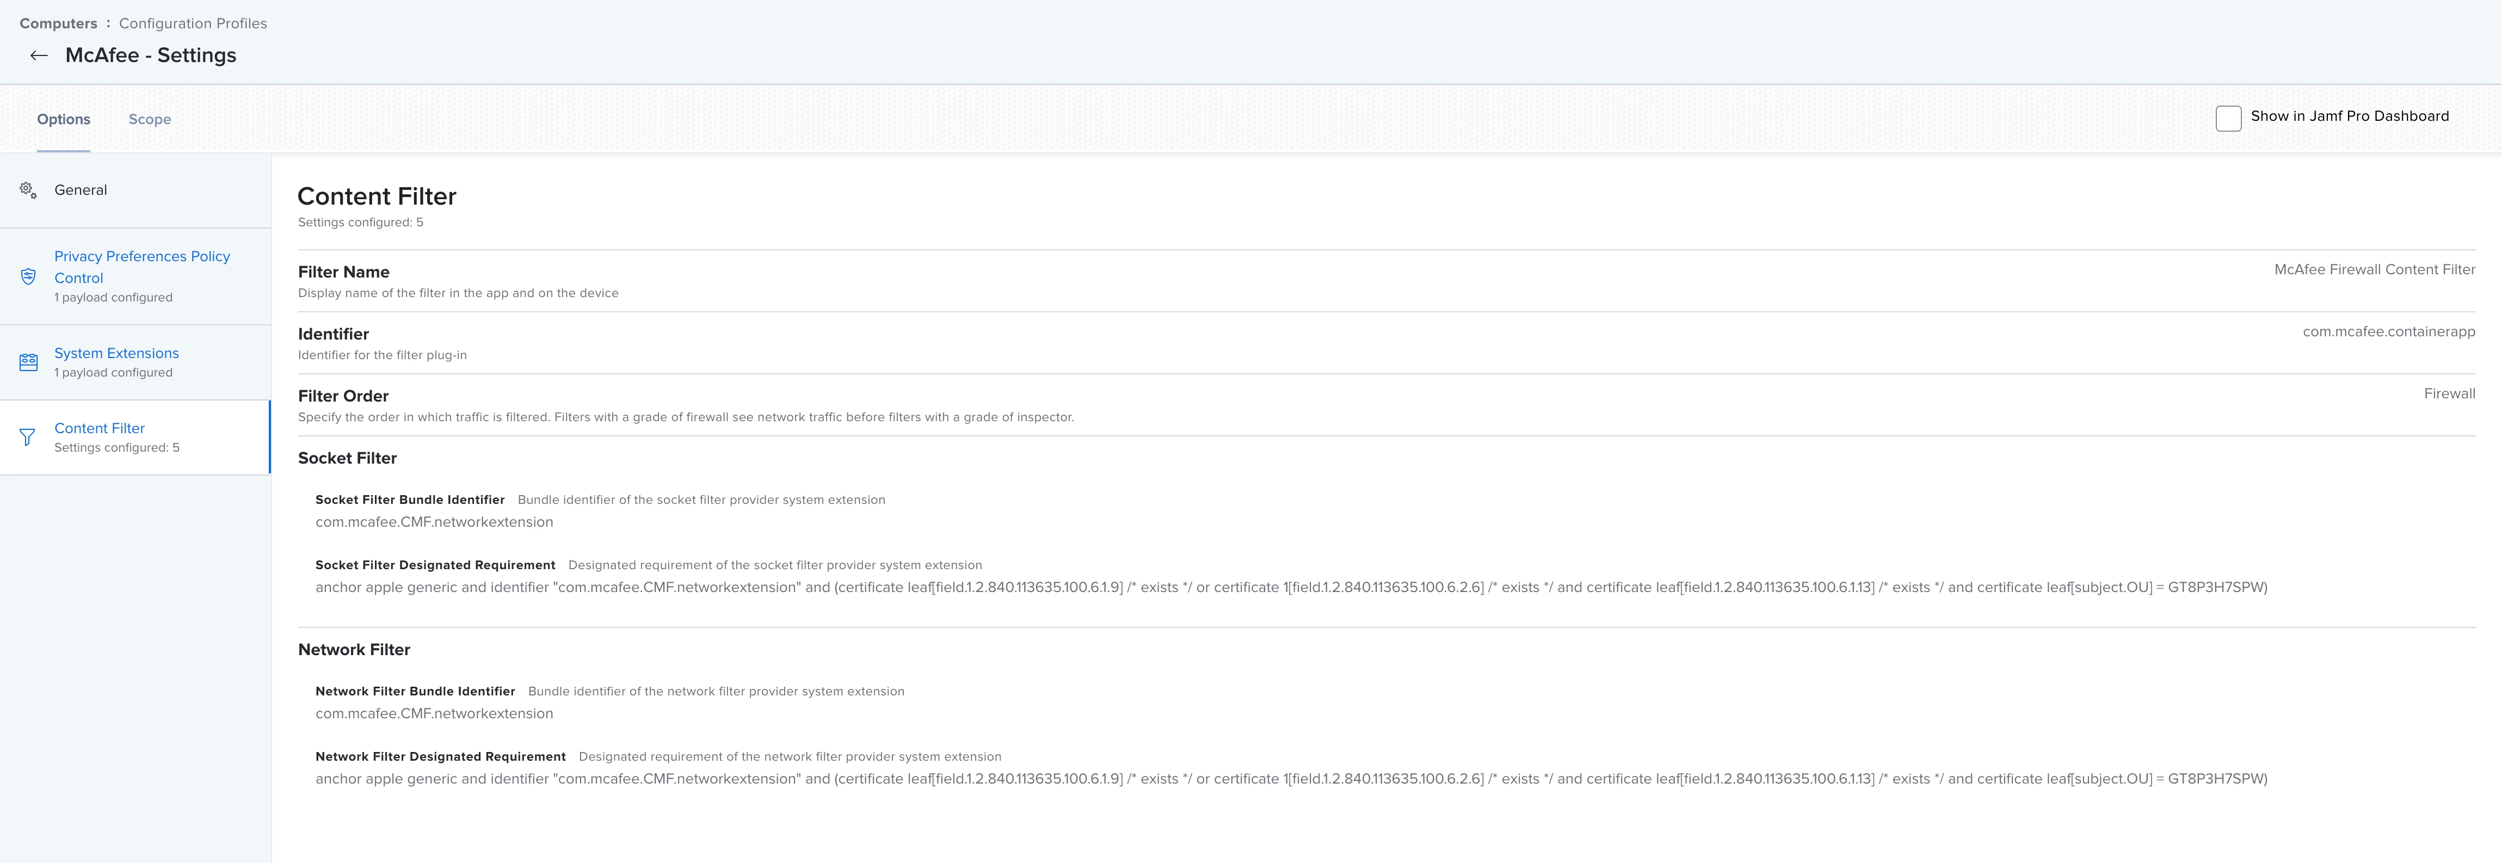
Task: Click the Network Filter Bundle Identifier label
Action: pos(416,691)
